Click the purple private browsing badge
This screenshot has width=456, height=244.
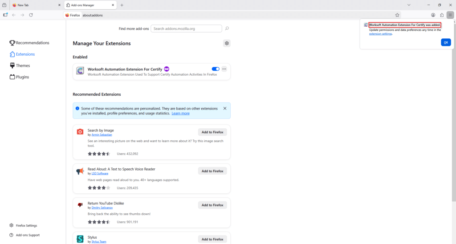click(x=167, y=69)
